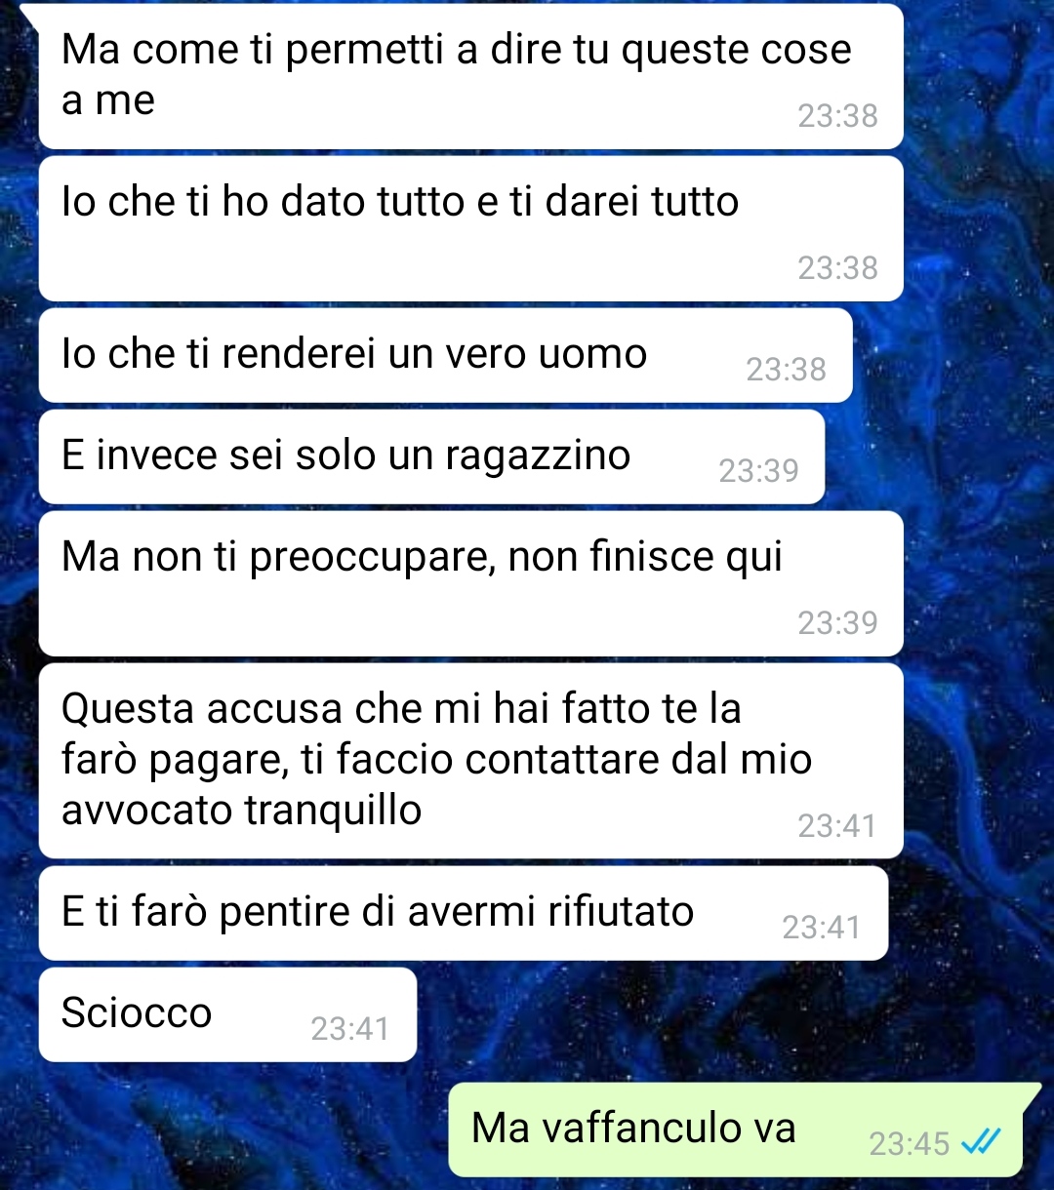Click the 23:41 timestamp beside 'avermi rifiutato'
This screenshot has height=1190, width=1054.
tap(821, 927)
